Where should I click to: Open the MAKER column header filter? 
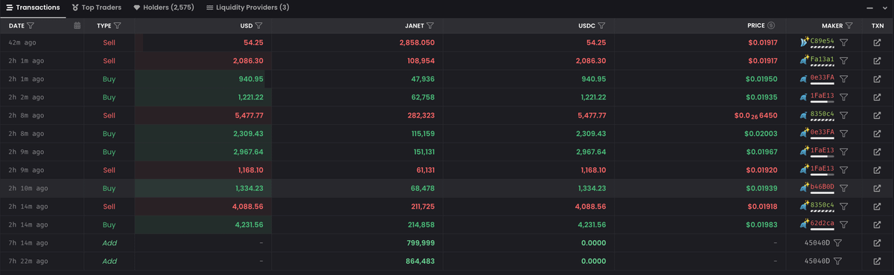tap(849, 25)
